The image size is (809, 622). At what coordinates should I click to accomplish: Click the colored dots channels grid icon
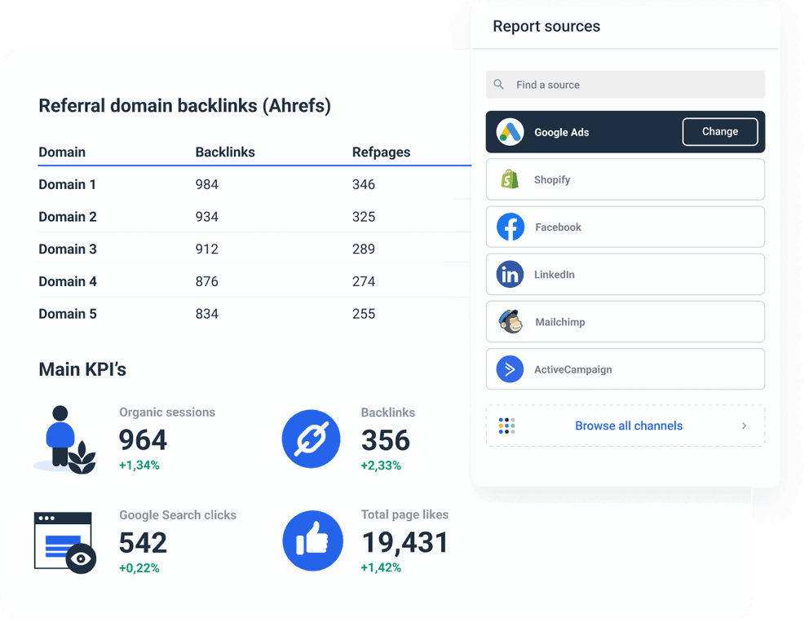506,426
